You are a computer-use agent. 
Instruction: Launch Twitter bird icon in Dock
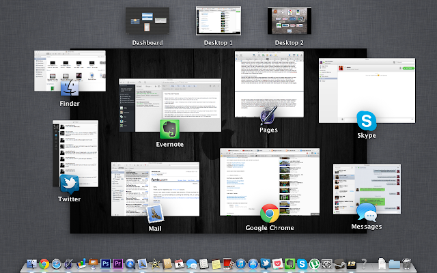265,263
